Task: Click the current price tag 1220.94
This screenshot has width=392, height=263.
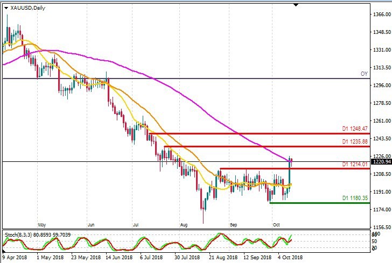Action: tap(381, 162)
